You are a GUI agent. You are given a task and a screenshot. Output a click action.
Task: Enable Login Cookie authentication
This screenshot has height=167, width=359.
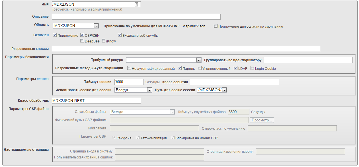tap(252, 68)
